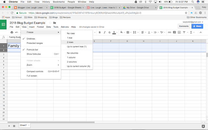Open the functions sigma menu

click(191, 32)
